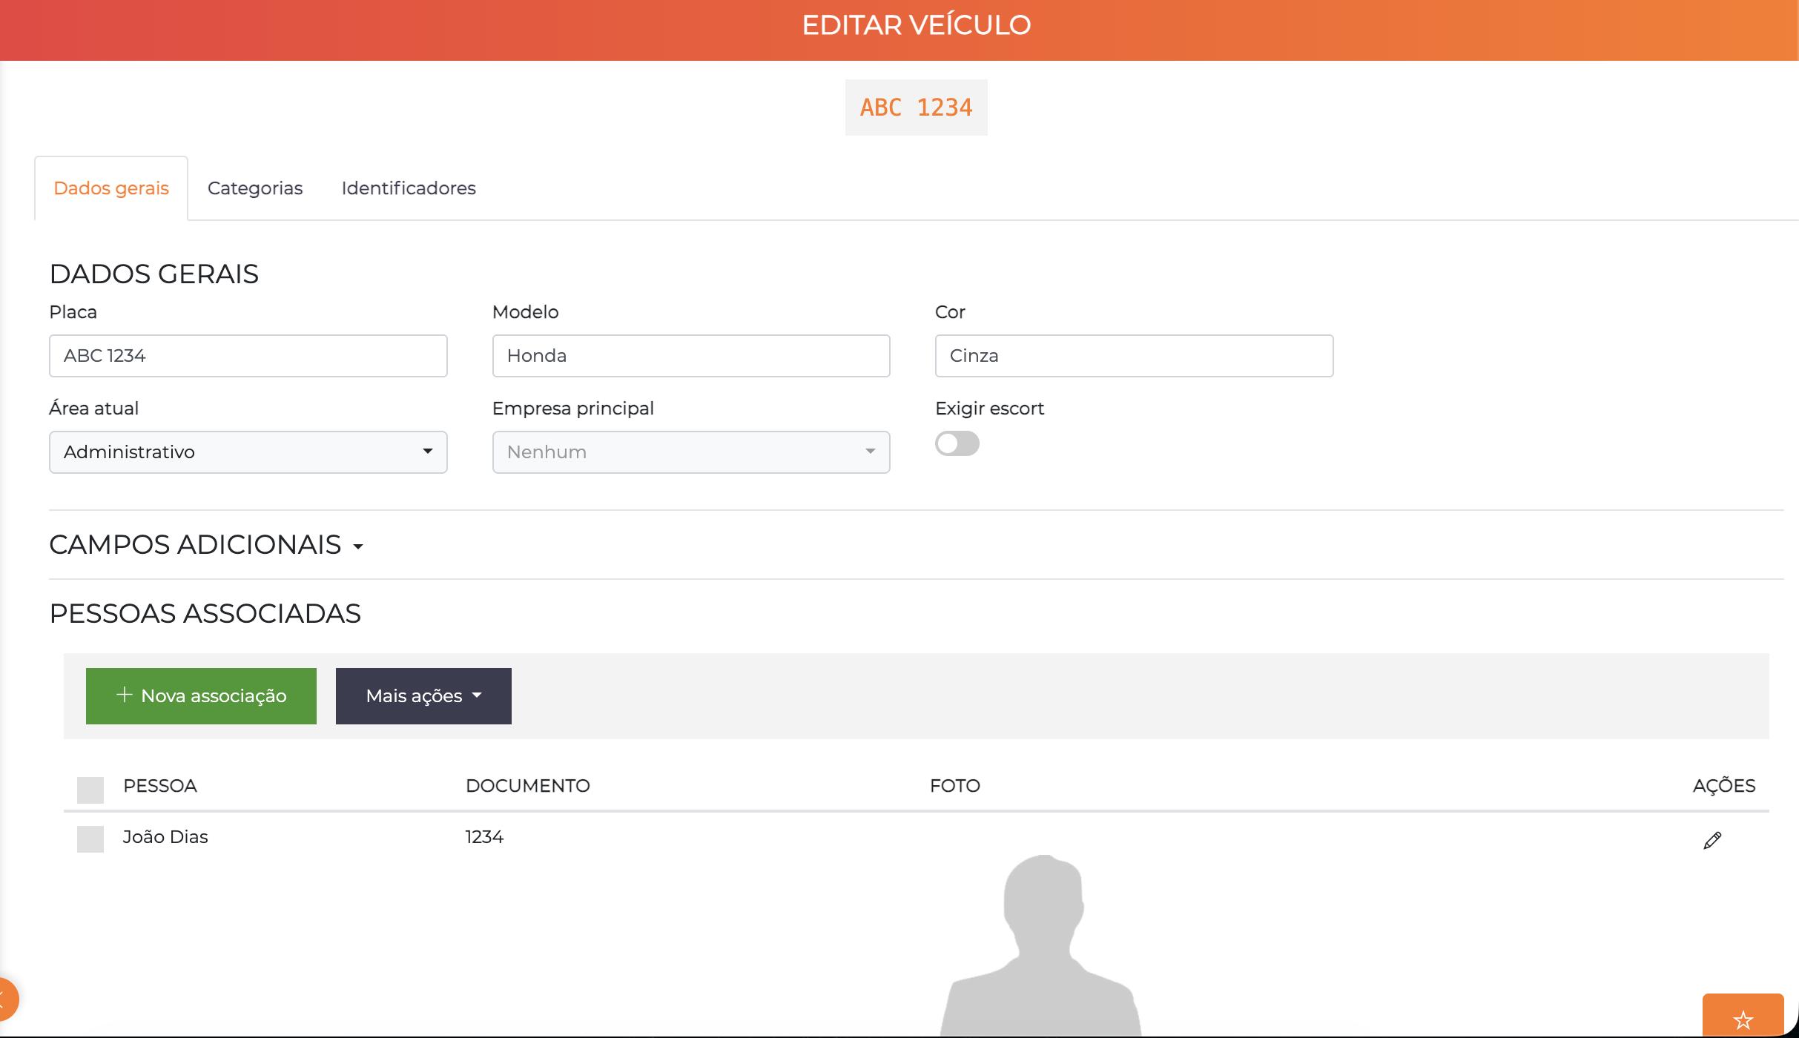This screenshot has height=1038, width=1799.
Task: Open the Área atual dropdown
Action: click(248, 452)
